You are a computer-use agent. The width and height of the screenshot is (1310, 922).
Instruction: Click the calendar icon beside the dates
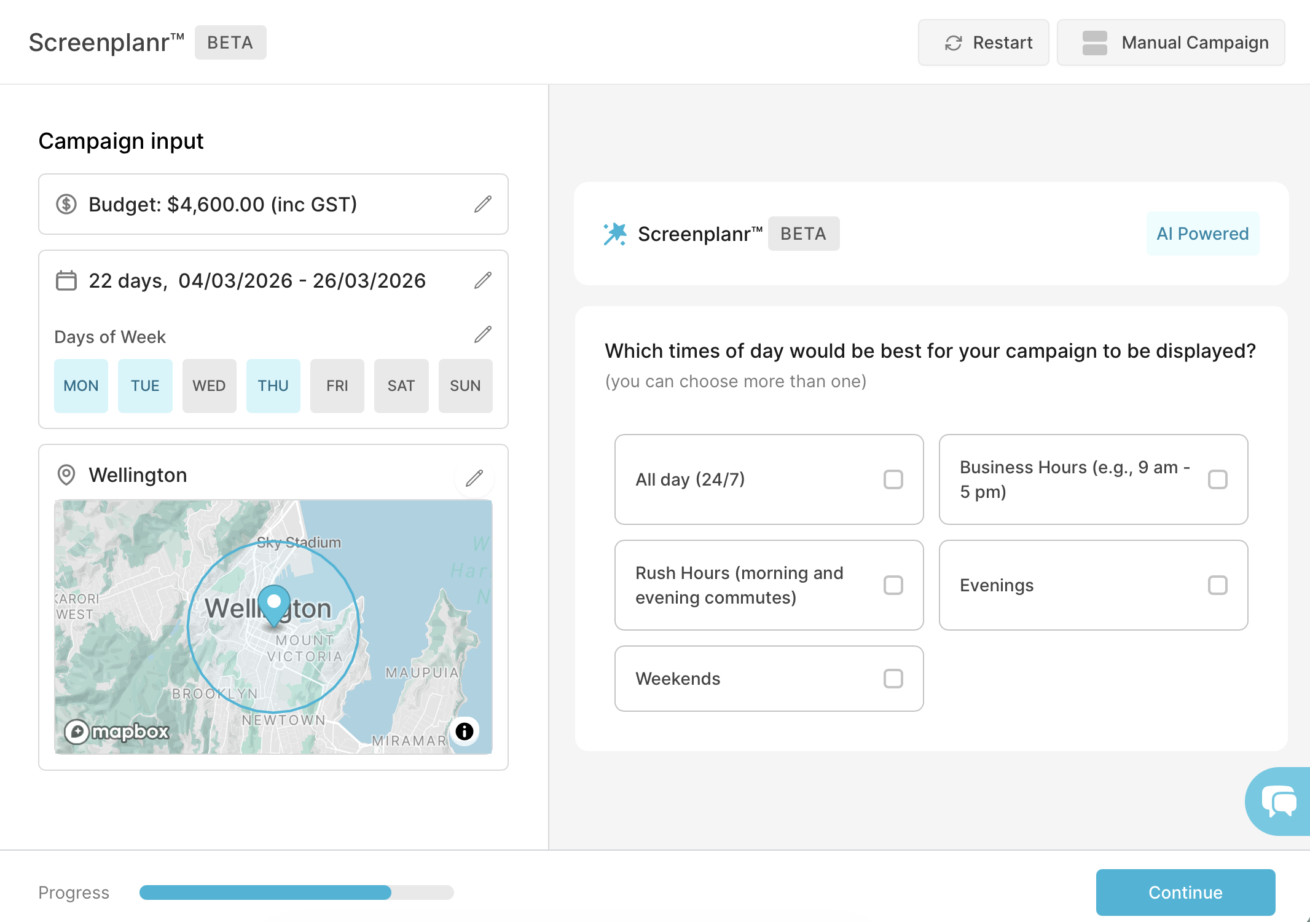click(66, 280)
